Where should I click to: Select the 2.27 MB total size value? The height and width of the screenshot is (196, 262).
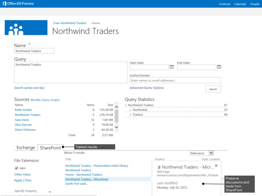(107, 135)
